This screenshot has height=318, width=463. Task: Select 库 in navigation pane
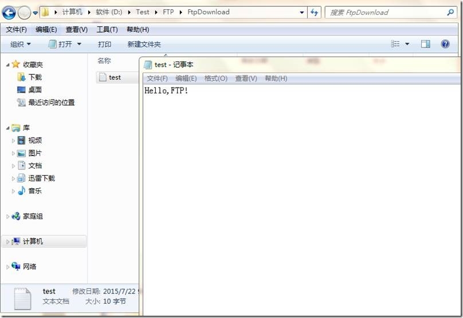pos(26,128)
